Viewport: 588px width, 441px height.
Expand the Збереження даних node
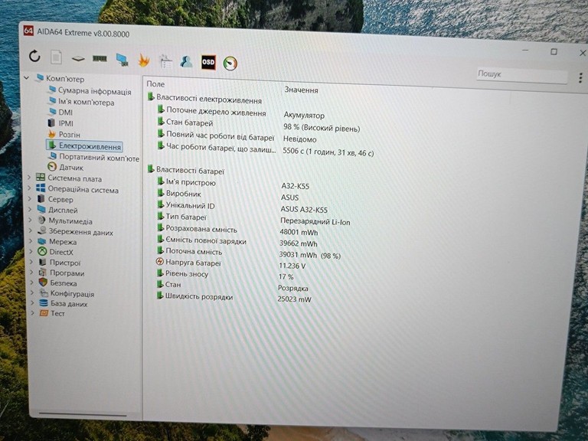(31, 230)
